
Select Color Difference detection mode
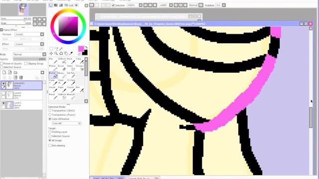[50, 119]
